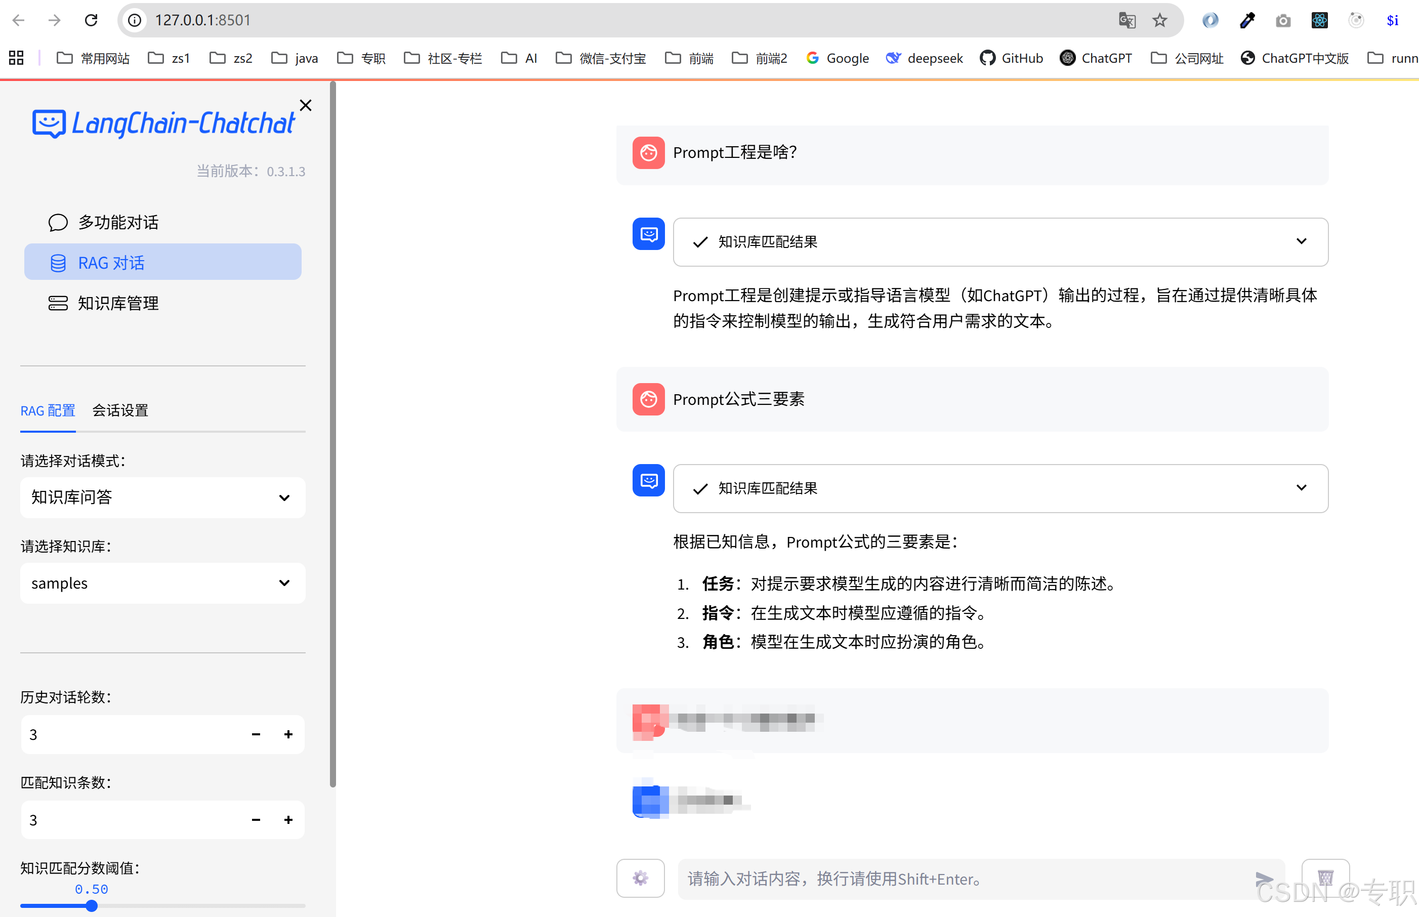Open the ChatGPT bookmark

1096,58
